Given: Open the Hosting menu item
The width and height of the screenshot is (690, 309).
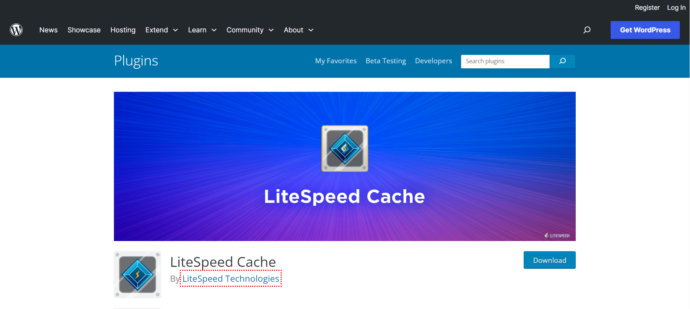Looking at the screenshot, I should 123,30.
